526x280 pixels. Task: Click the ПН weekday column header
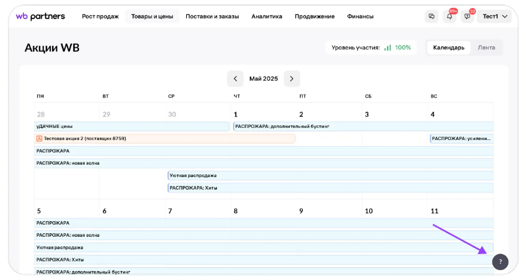(40, 96)
